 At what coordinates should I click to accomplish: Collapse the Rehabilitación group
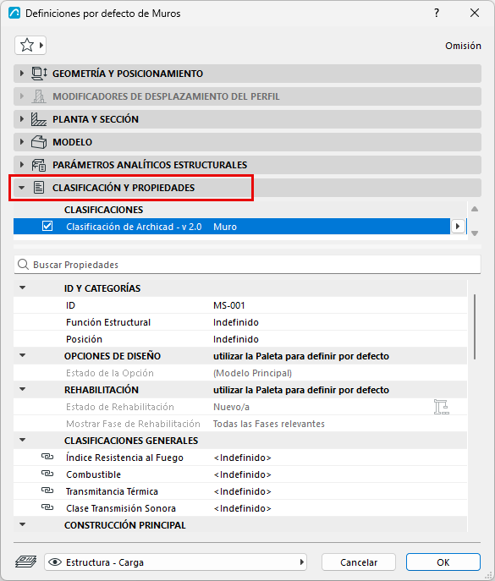click(23, 389)
